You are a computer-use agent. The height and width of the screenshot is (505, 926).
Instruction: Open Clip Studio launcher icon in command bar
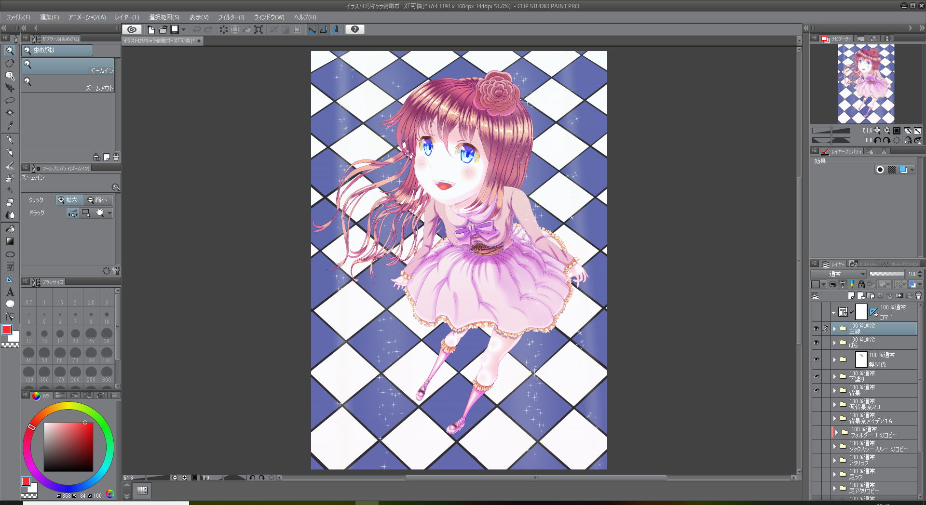pos(132,29)
